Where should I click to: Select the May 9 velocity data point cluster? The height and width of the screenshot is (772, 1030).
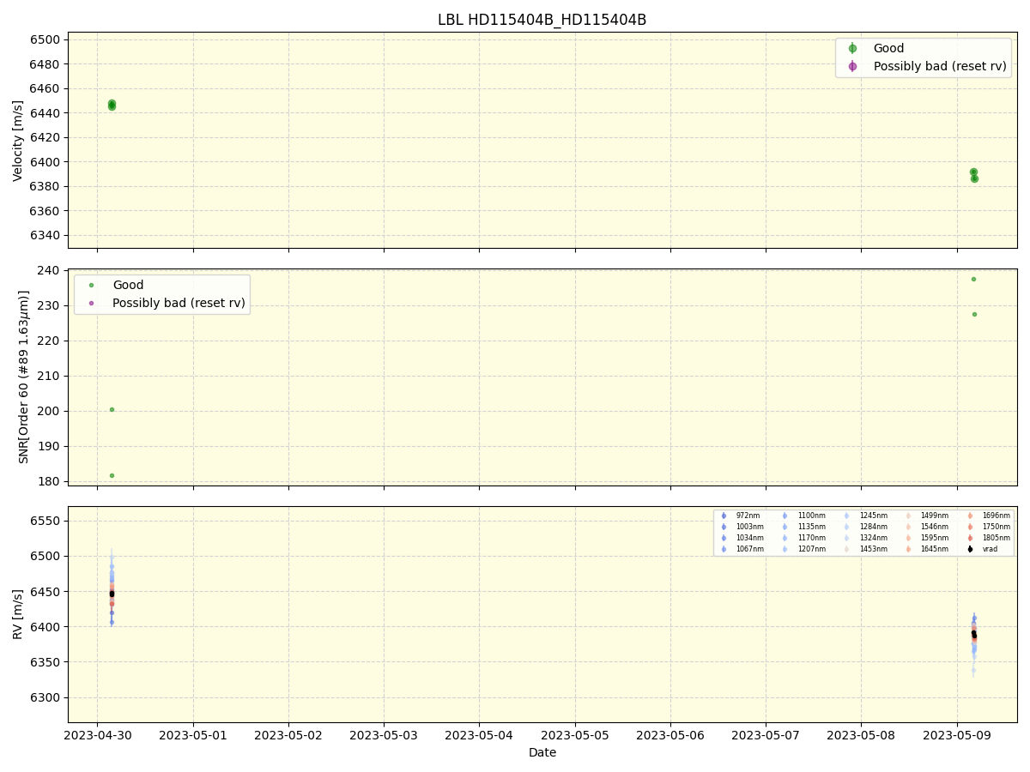973,175
